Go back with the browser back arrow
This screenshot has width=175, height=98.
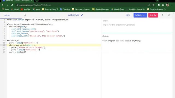click(3, 5)
